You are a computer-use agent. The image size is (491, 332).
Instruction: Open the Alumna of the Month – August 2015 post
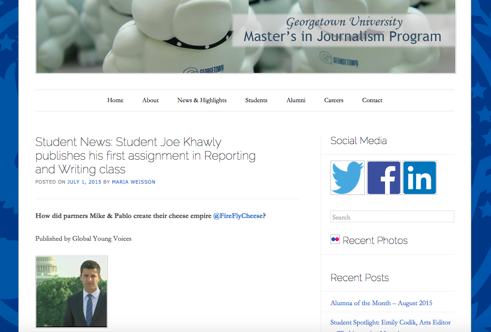click(381, 303)
